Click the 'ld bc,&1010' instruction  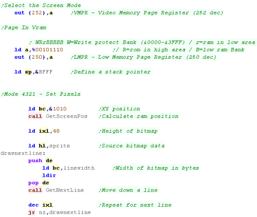click(x=47, y=109)
